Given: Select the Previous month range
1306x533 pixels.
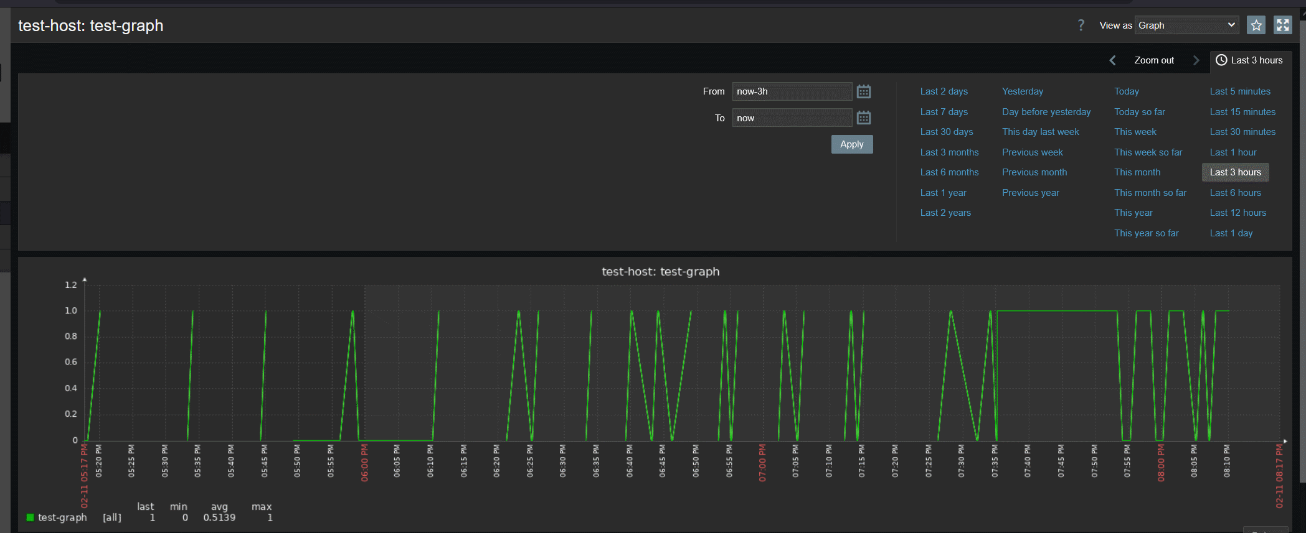Looking at the screenshot, I should coord(1034,172).
